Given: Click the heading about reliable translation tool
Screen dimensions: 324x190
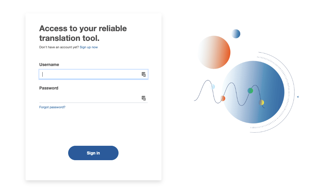Looking at the screenshot, I should tap(83, 33).
